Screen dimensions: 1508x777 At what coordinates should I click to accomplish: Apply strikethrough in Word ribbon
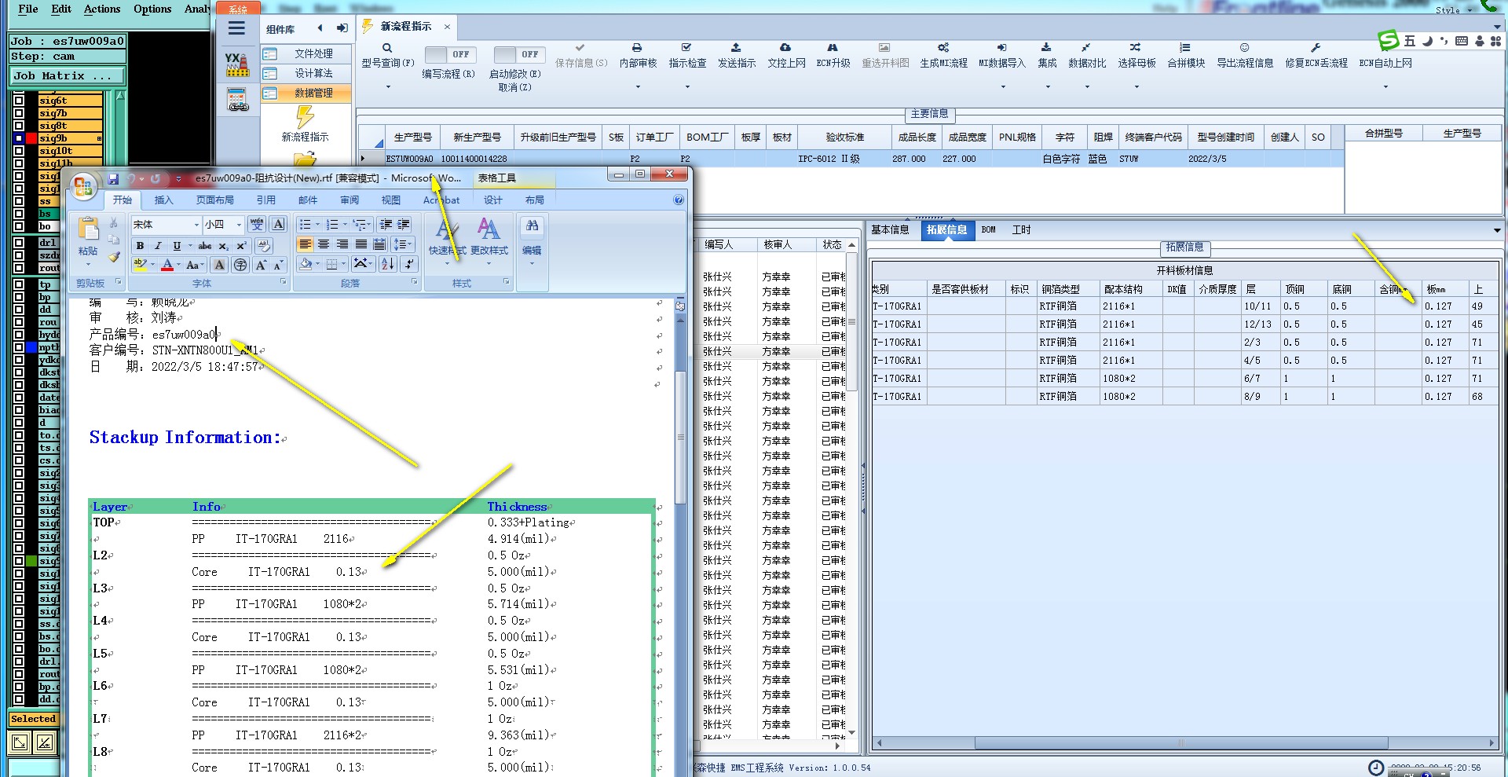pos(205,245)
